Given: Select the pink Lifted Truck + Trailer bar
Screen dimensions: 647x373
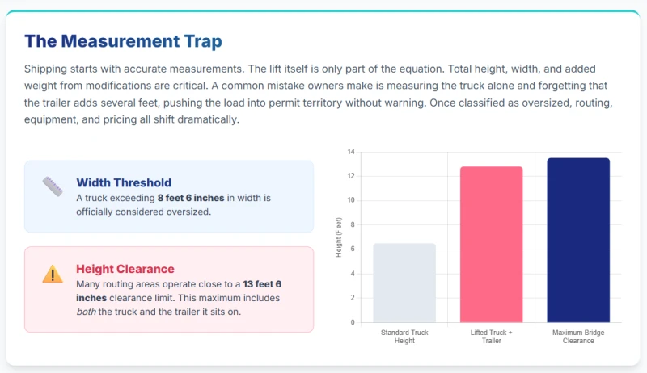Looking at the screenshot, I should click(491, 244).
